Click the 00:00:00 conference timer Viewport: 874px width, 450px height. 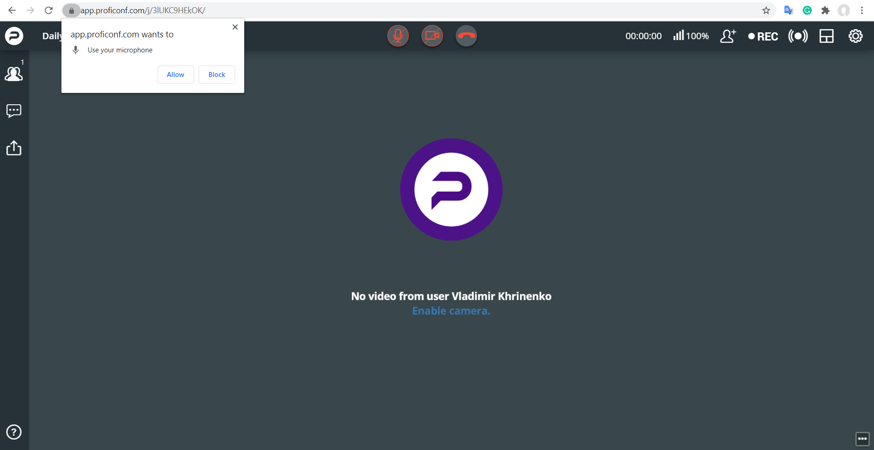click(x=643, y=36)
